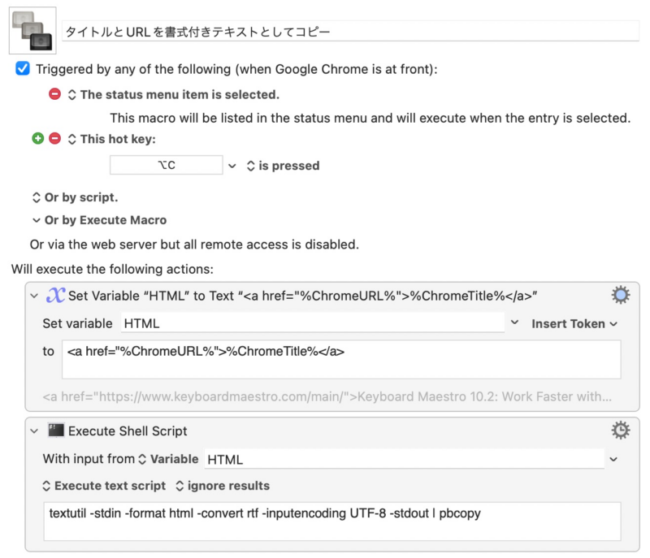Screen dimensions: 650x558
Task: Change the 'is pressed' option
Action: (x=283, y=166)
